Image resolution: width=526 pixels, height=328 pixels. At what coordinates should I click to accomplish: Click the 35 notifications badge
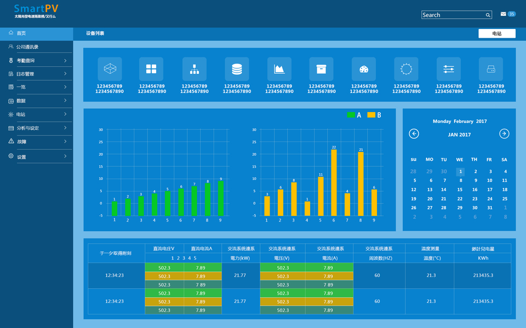point(512,14)
